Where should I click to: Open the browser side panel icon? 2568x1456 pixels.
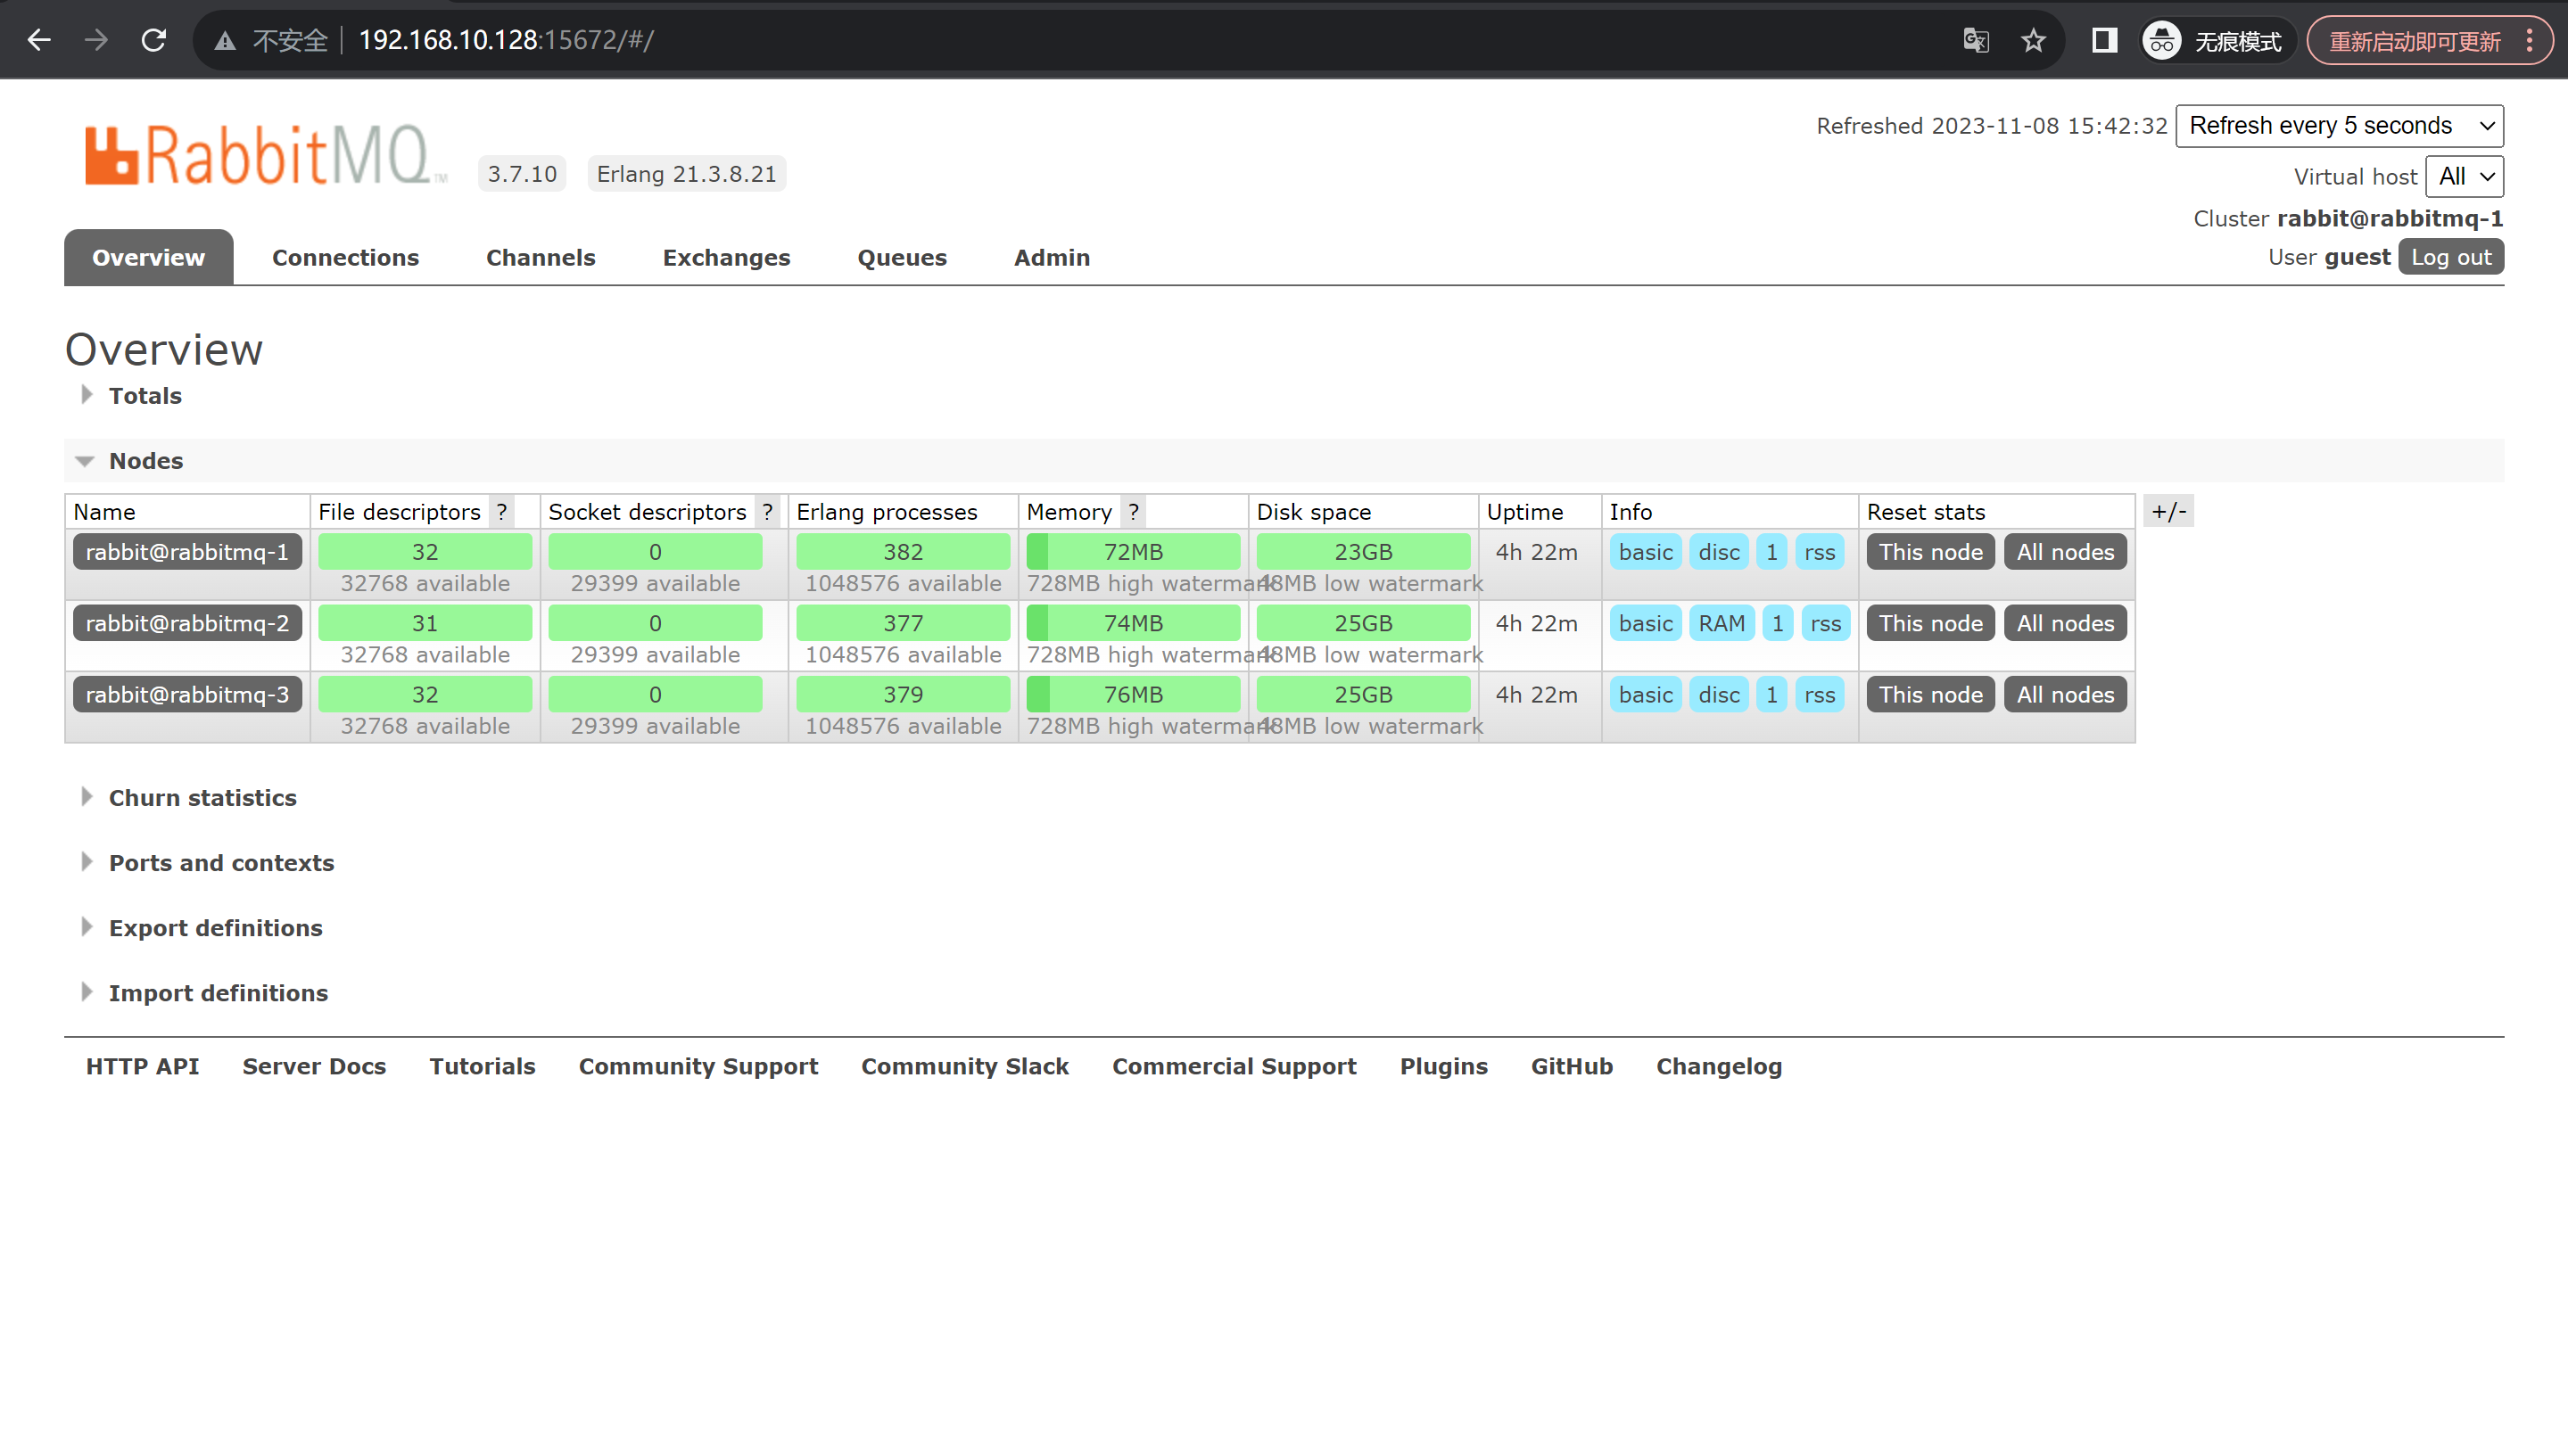(x=2104, y=40)
